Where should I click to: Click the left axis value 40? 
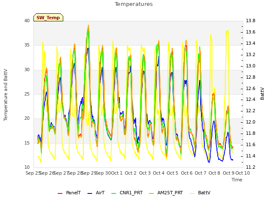27,21
